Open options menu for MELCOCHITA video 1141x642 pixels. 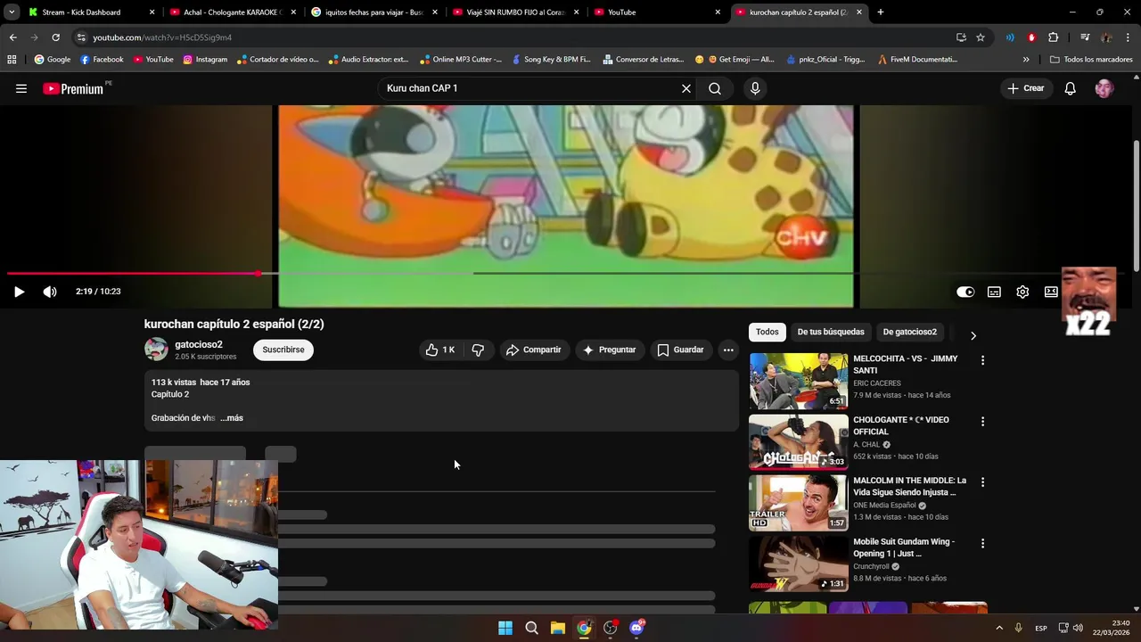982,360
